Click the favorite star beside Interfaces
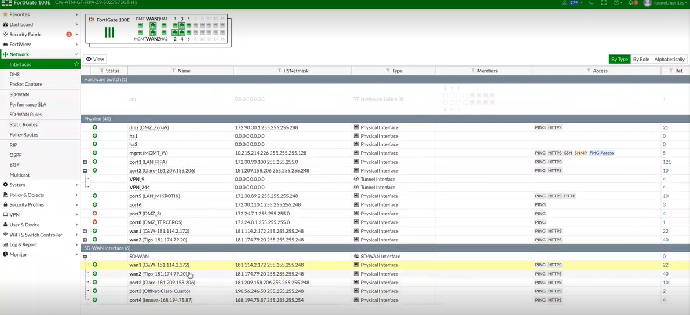 point(76,64)
